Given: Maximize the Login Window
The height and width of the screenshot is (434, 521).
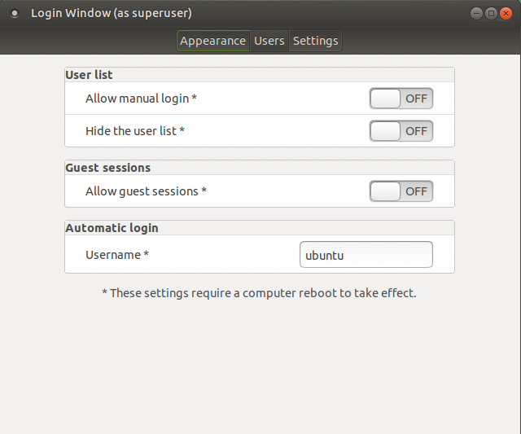Looking at the screenshot, I should [x=491, y=13].
